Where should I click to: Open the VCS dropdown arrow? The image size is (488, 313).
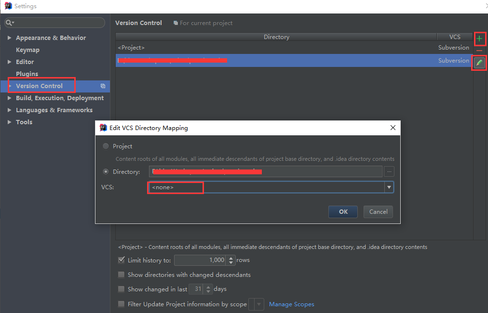point(389,187)
